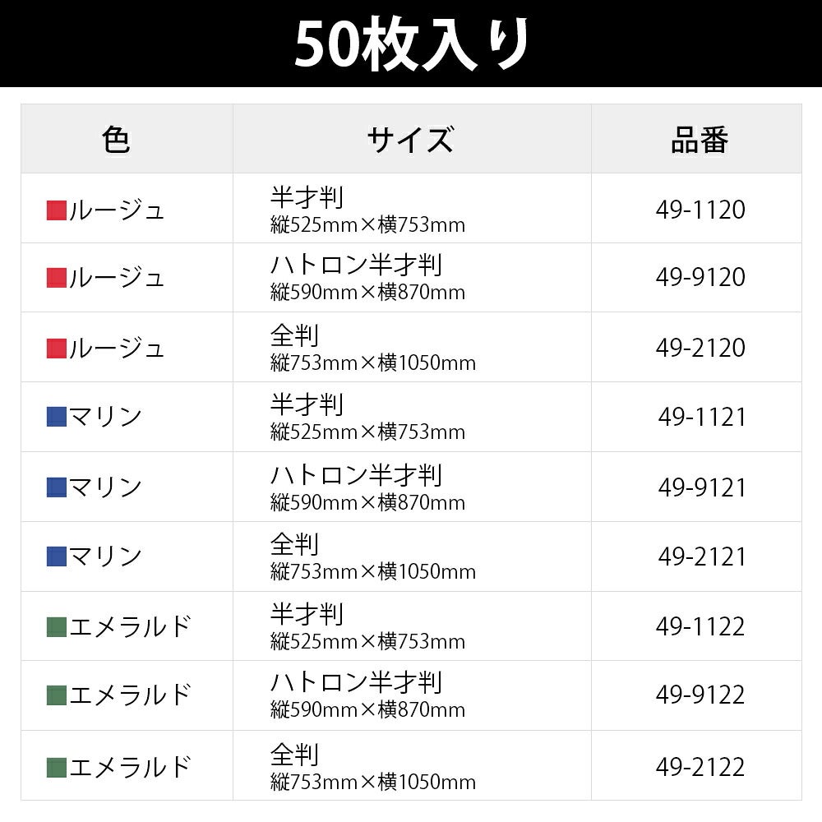The width and height of the screenshot is (822, 822).
Task: Click the red swatch in the 49-9120 row
Action: click(x=57, y=278)
